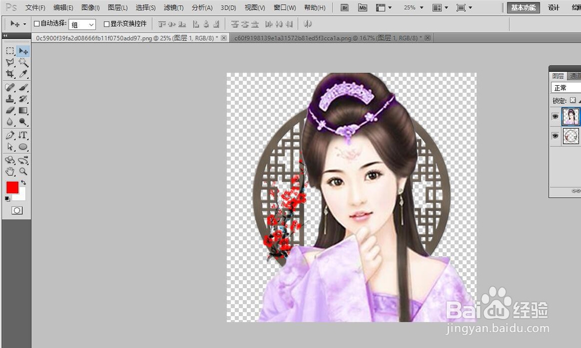Select the Path Selection tool
The width and height of the screenshot is (581, 348).
(x=10, y=146)
